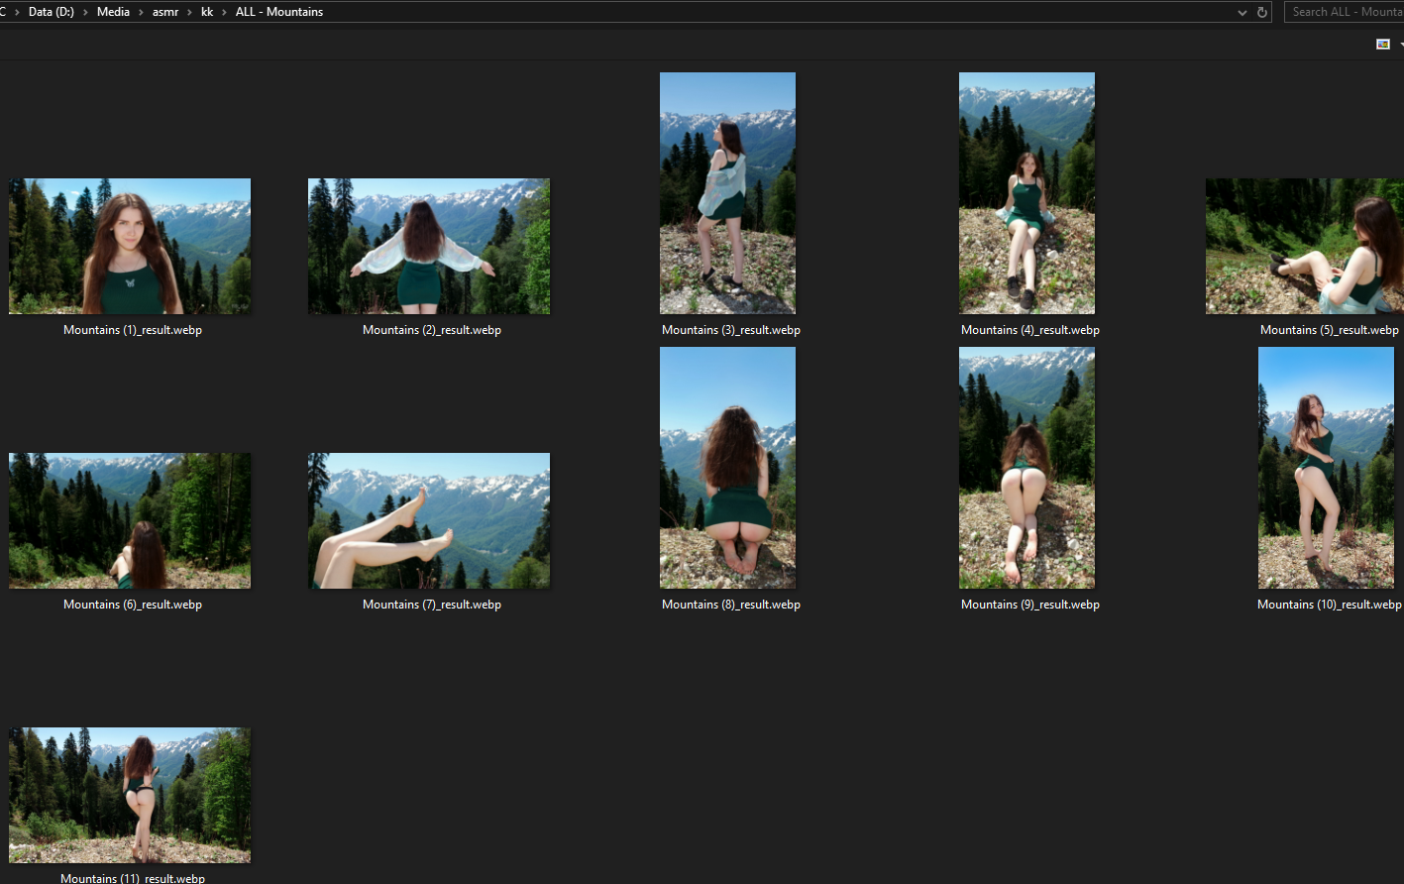Screen dimensions: 1404x884
Task: Expand the chevron before Data (D:)
Action: (17, 12)
